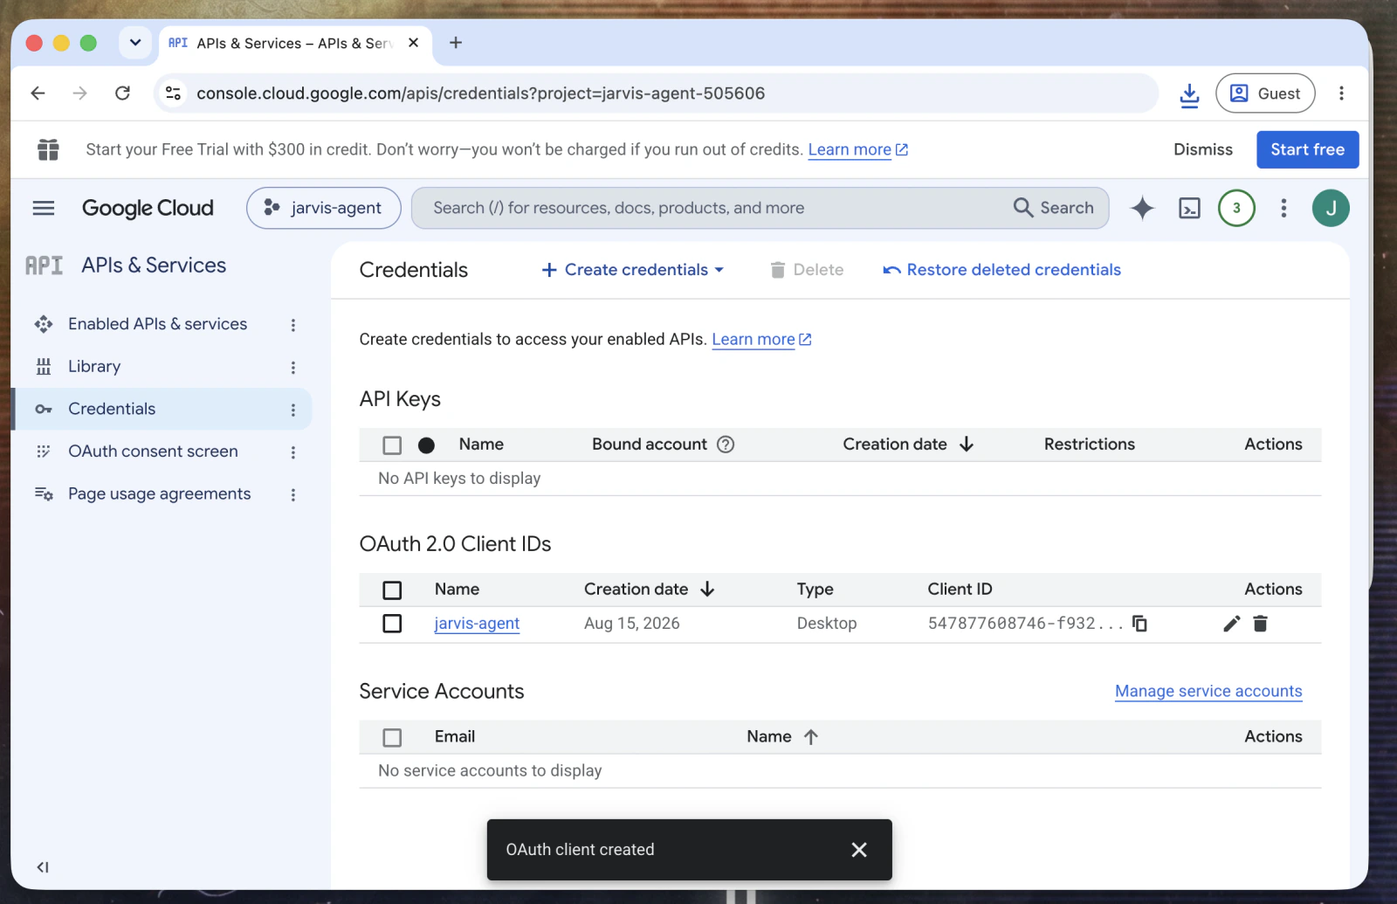This screenshot has width=1397, height=904.
Task: Click the Email column header
Action: pyautogui.click(x=454, y=737)
